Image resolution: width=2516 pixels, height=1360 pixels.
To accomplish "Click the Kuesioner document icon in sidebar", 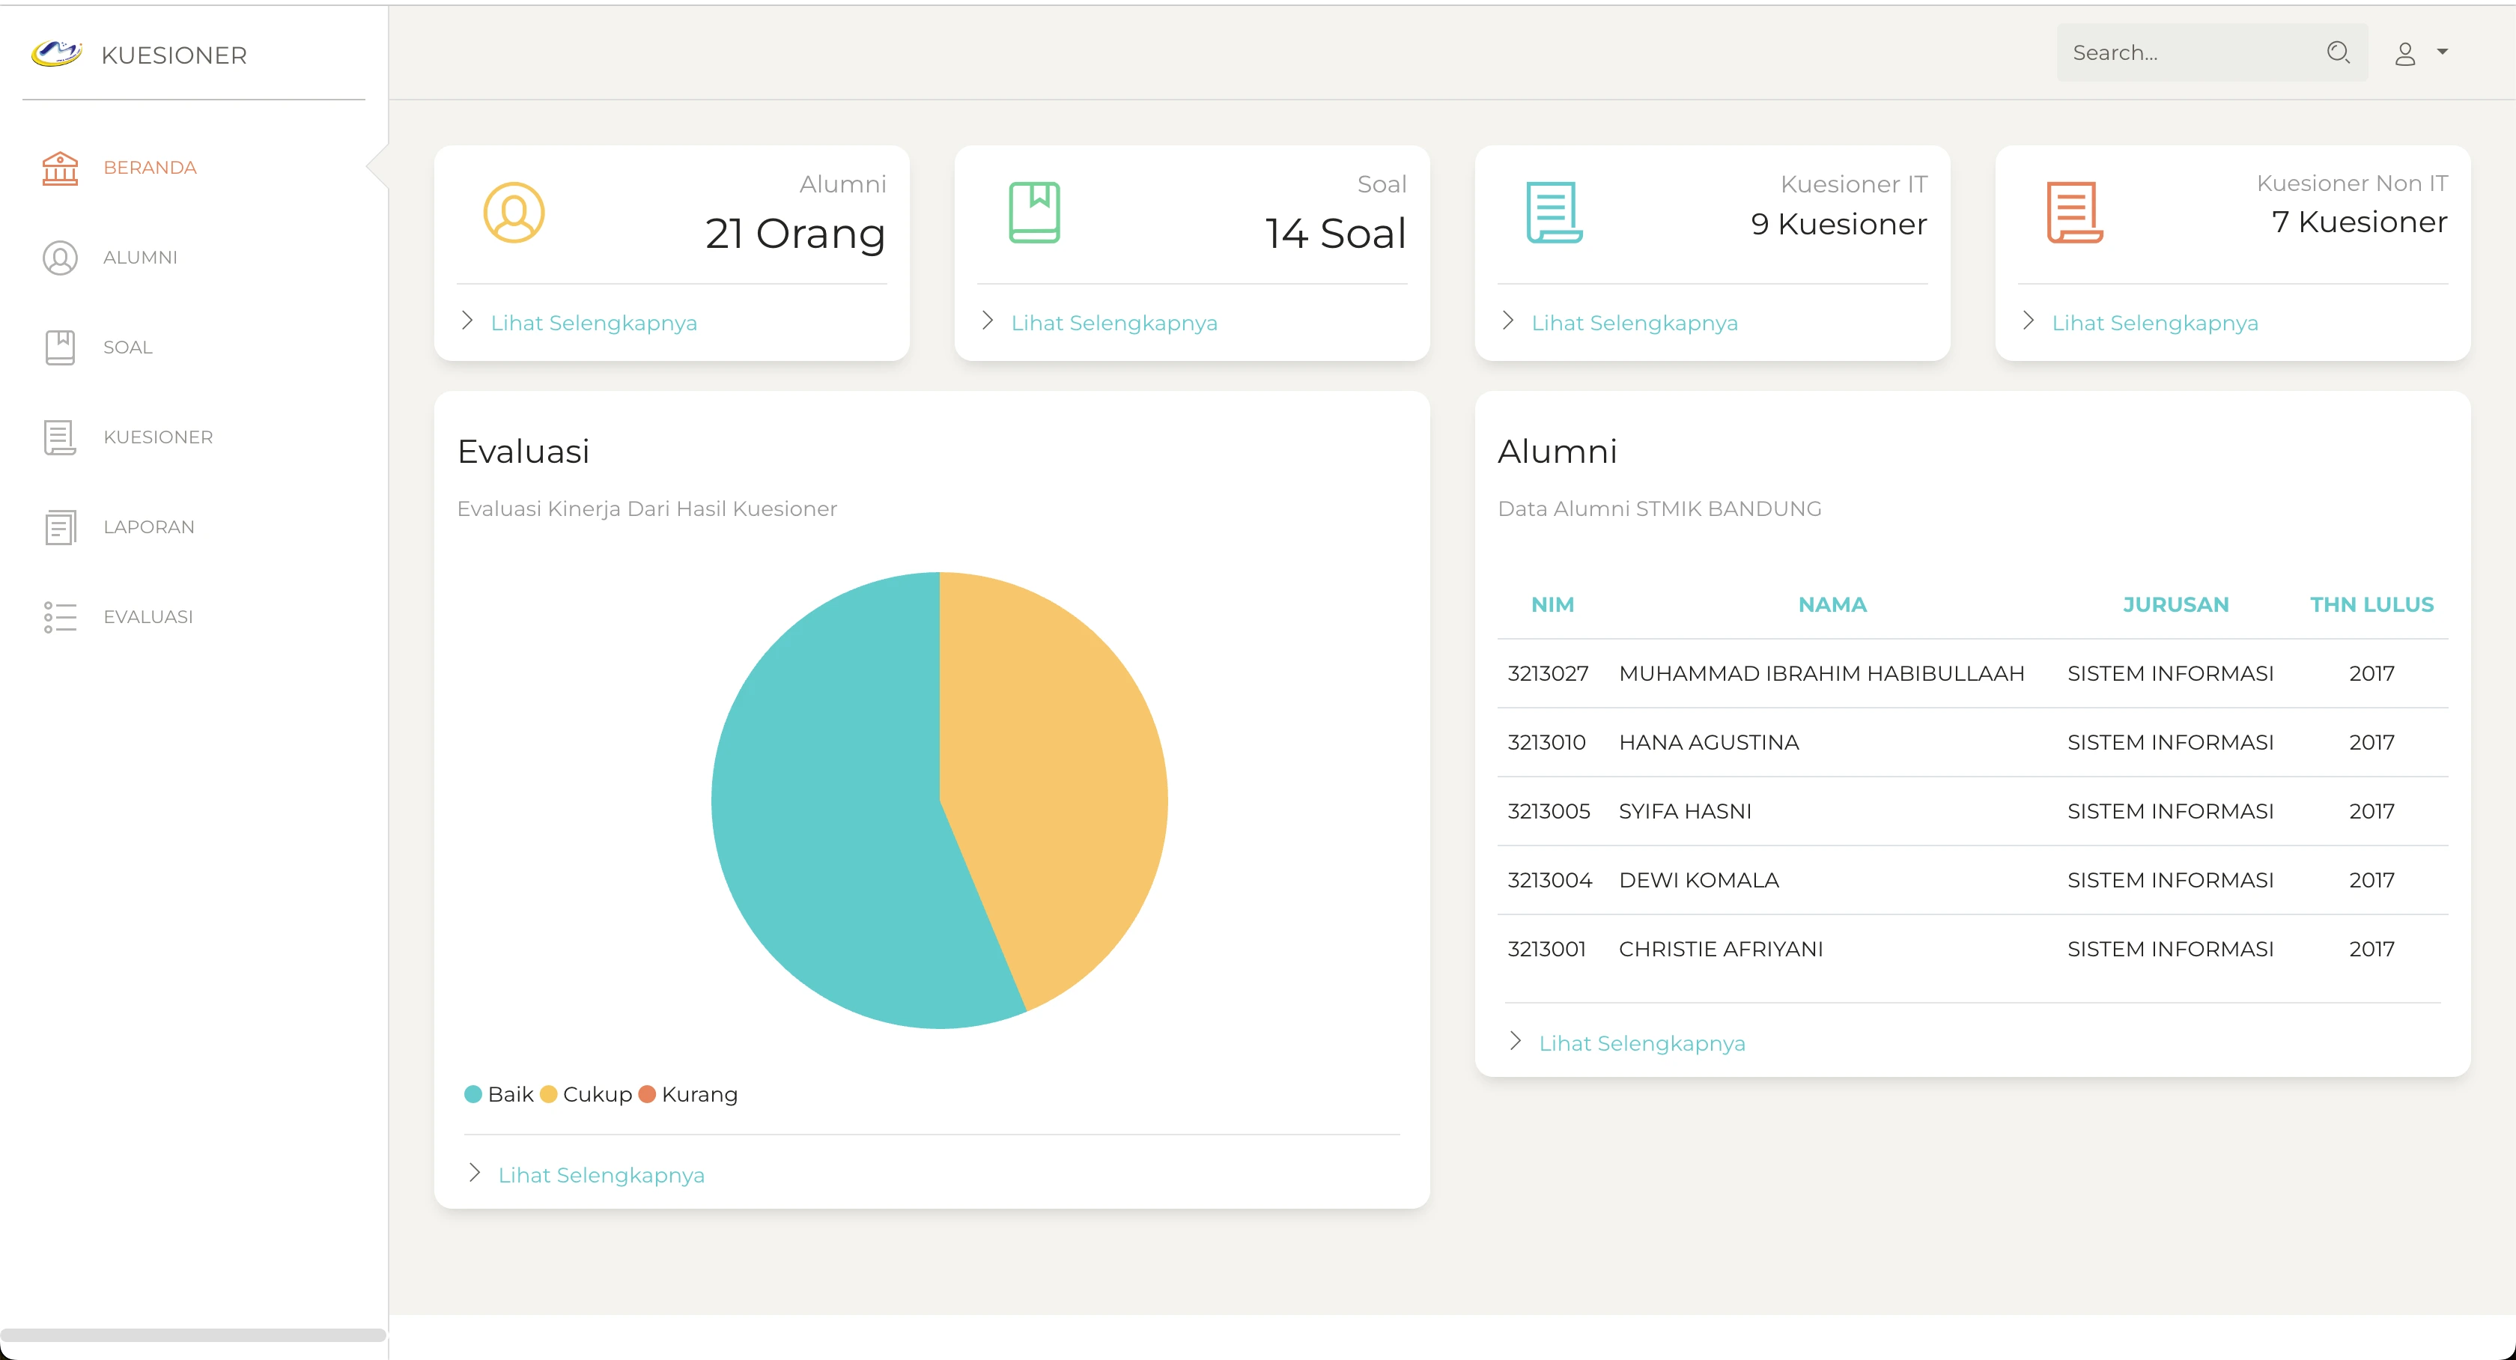I will tap(60, 437).
